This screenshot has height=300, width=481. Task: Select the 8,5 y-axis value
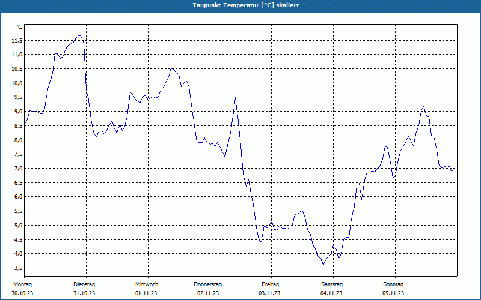pyautogui.click(x=19, y=126)
